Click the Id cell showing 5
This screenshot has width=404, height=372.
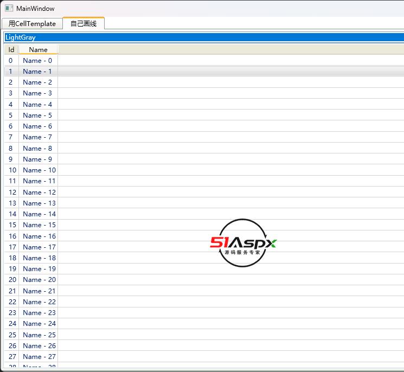tap(10, 116)
